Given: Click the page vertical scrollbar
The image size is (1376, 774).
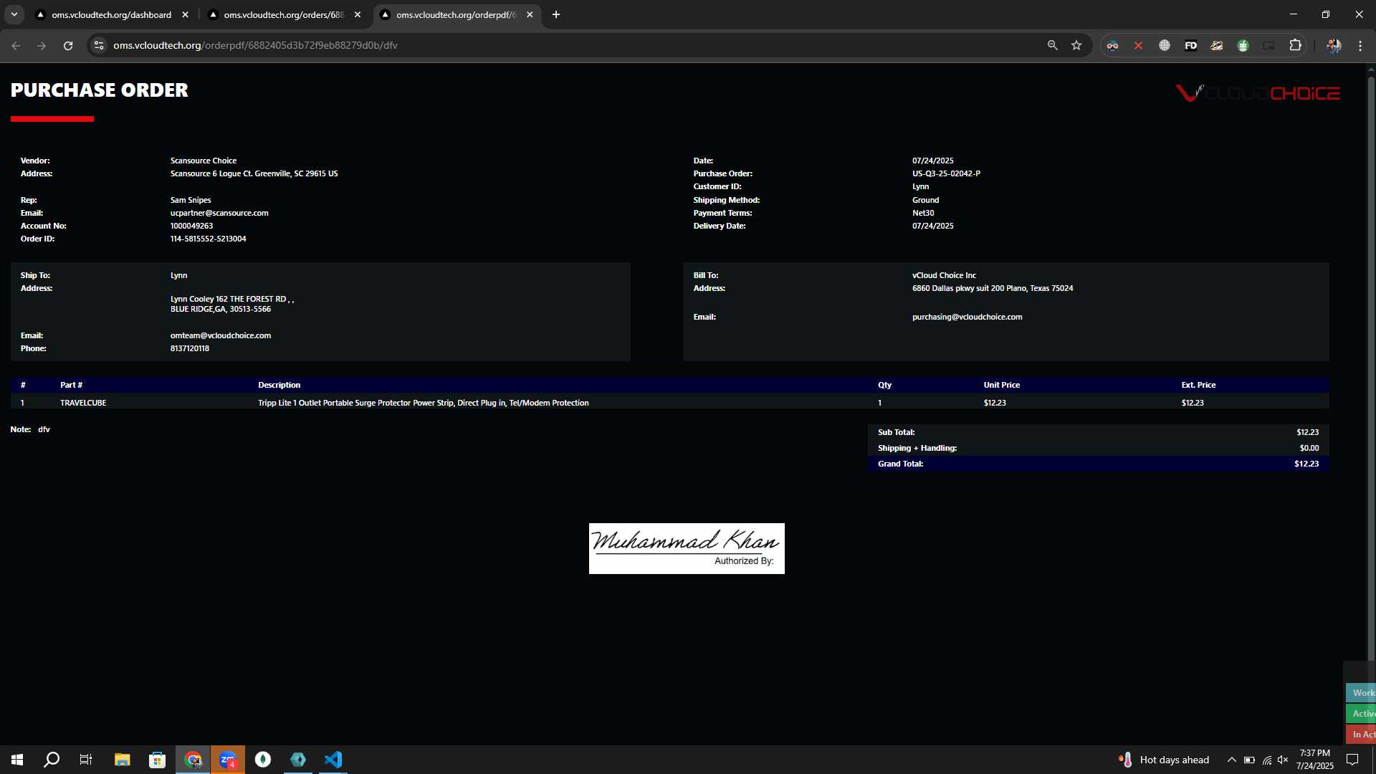Looking at the screenshot, I should [1371, 367].
